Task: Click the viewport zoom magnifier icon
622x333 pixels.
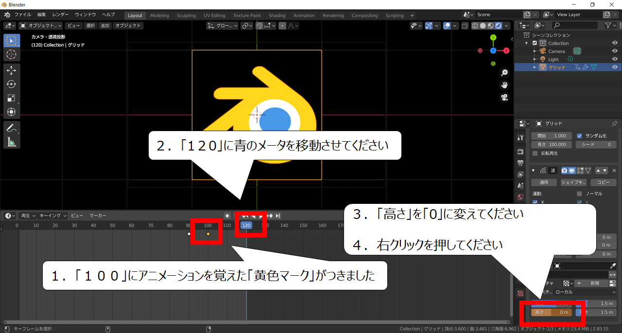Action: point(504,73)
